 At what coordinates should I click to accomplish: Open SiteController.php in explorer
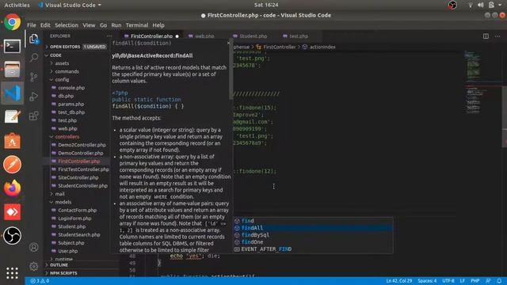(x=78, y=177)
